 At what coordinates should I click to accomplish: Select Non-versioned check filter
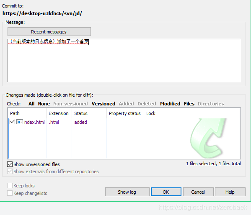tap(70, 104)
